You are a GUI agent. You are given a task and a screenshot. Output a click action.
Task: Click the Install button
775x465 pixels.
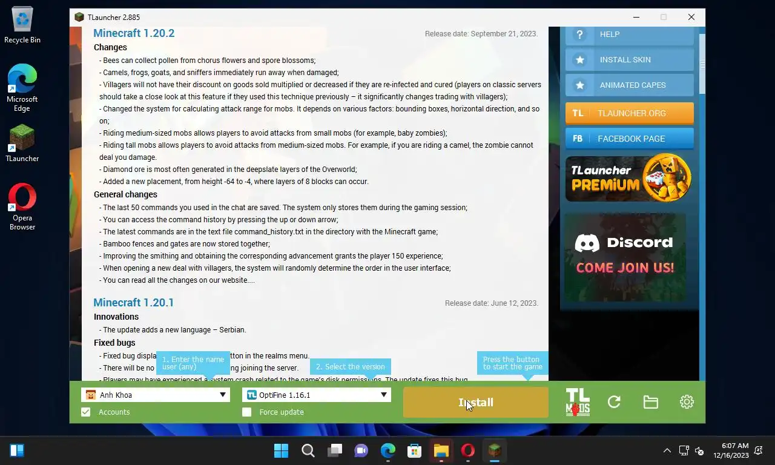[x=476, y=403]
